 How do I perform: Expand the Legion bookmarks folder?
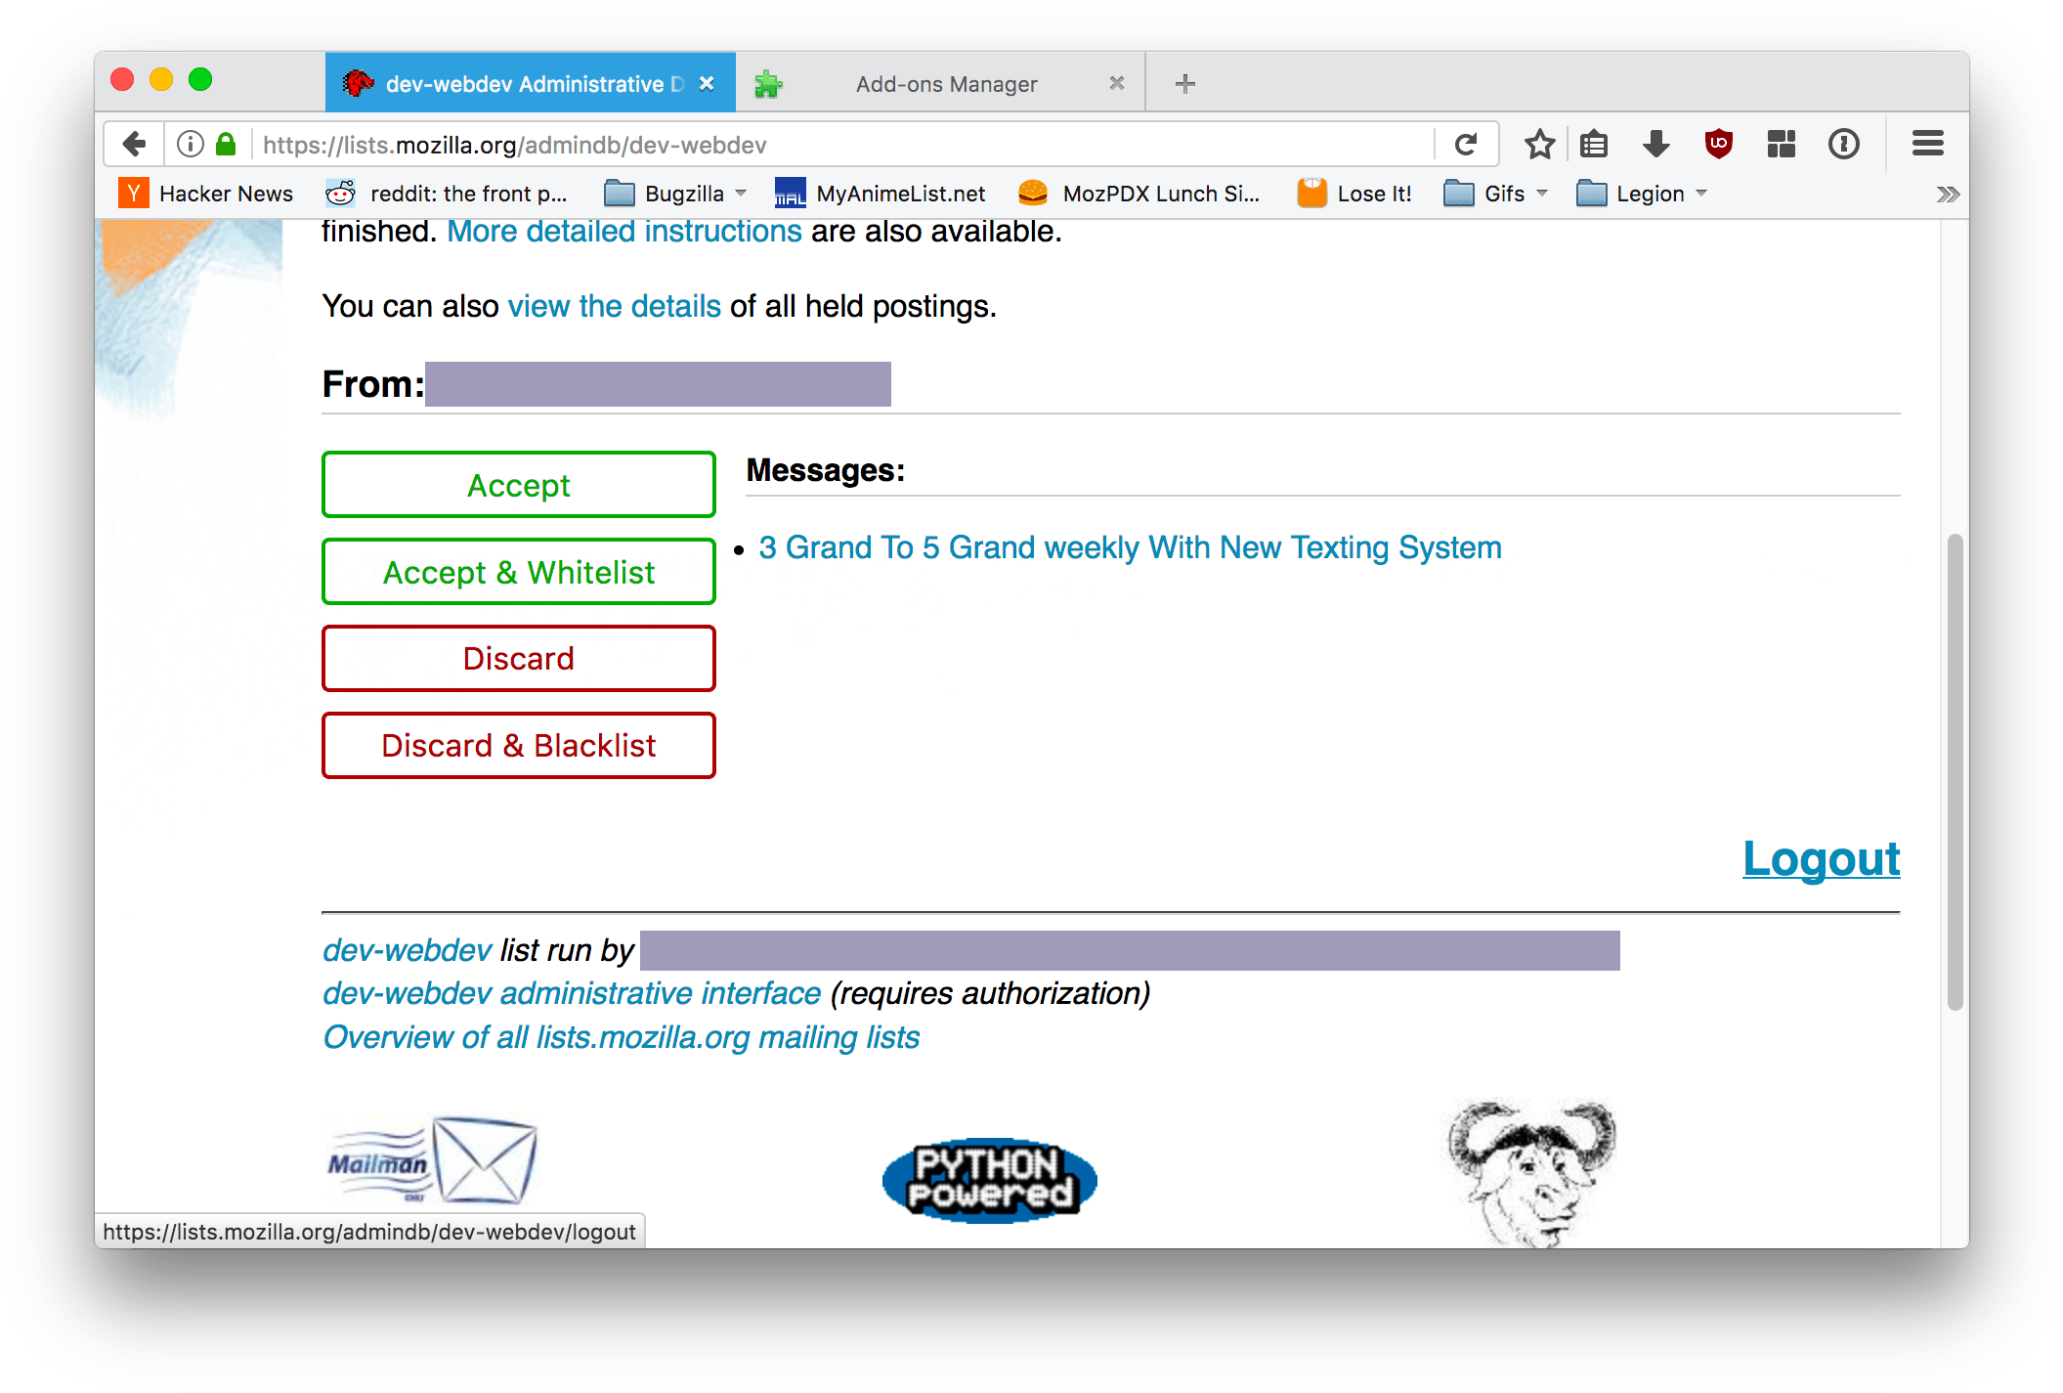point(1642,194)
